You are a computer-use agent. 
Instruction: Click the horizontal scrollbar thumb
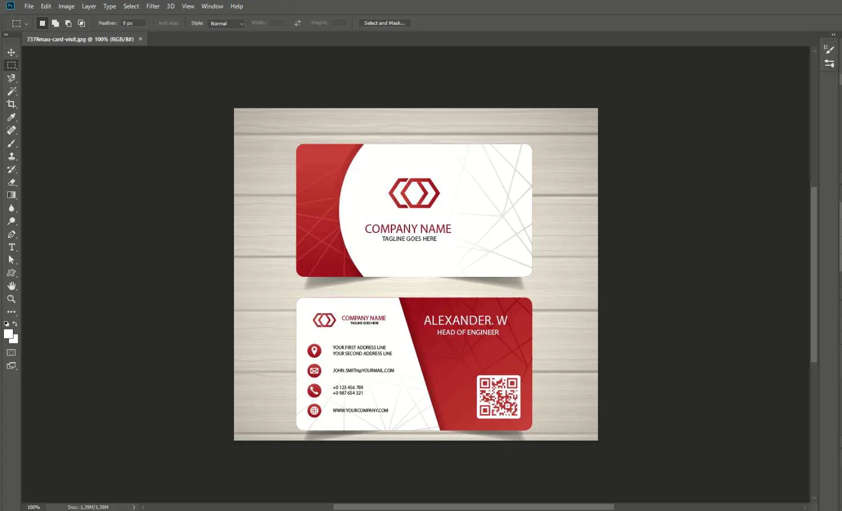point(474,507)
